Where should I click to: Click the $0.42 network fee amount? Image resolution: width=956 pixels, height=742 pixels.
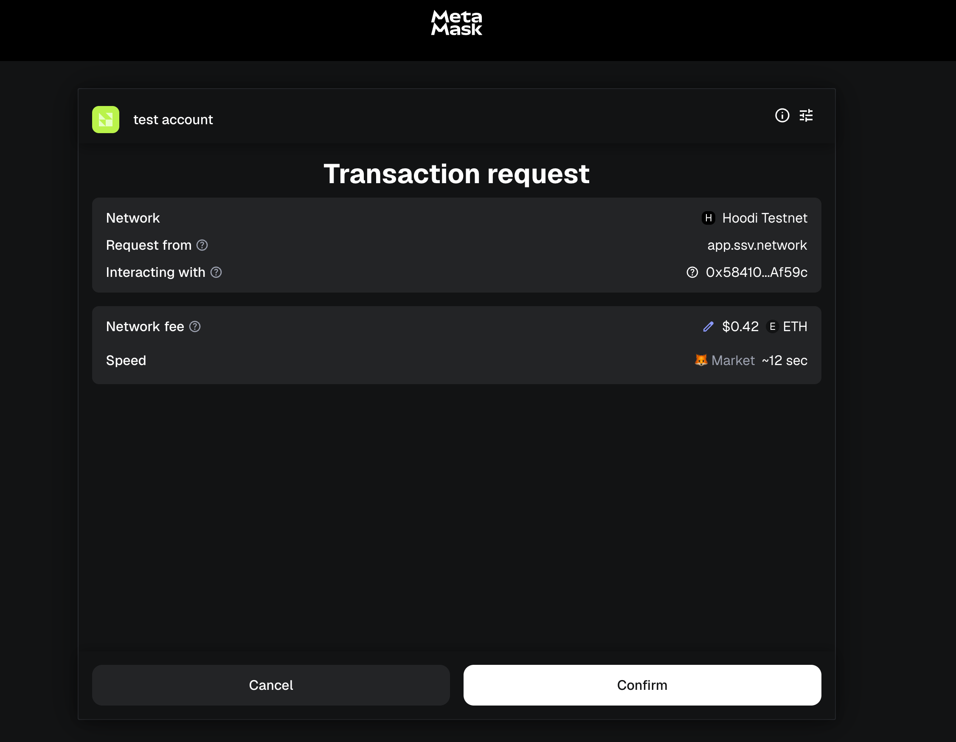[x=740, y=326]
